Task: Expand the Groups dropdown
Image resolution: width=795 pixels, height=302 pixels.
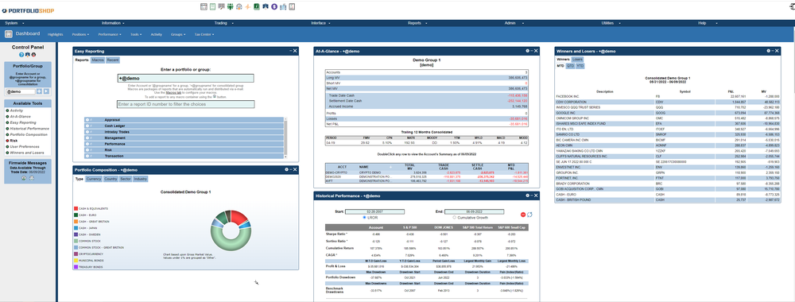Action: [178, 34]
